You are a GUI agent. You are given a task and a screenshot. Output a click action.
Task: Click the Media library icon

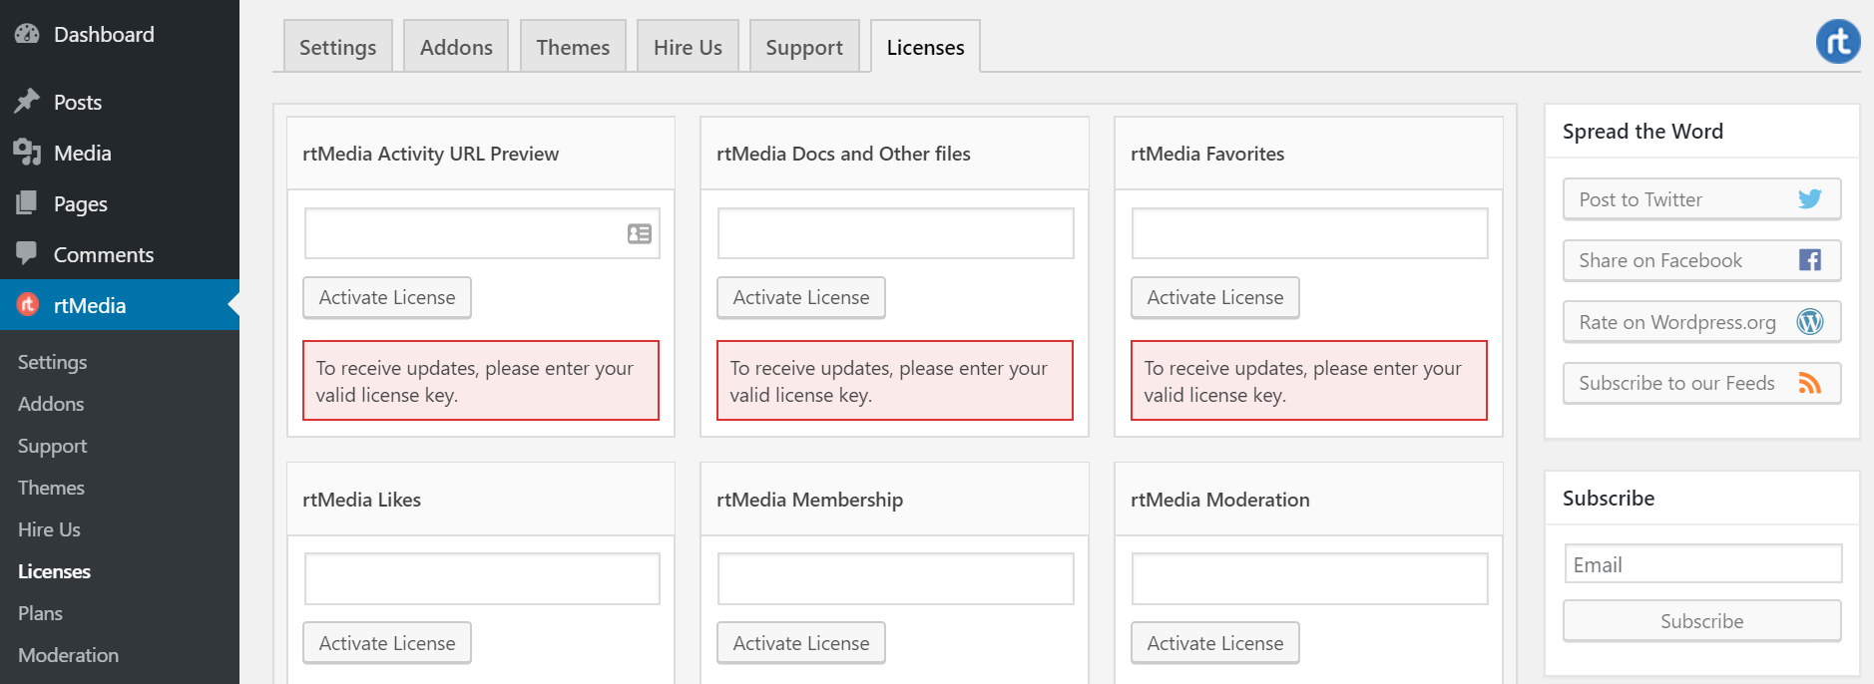pyautogui.click(x=27, y=153)
